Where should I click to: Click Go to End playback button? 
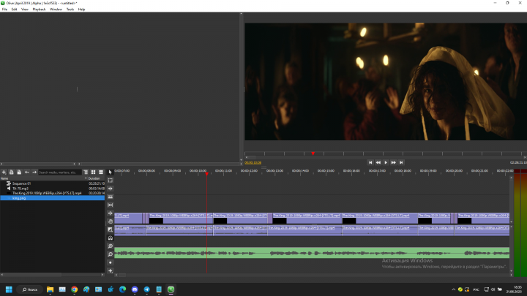401,162
